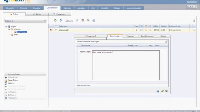Cancel the comment with the X icon
Viewport: 200px width, 112px height.
[x=167, y=91]
